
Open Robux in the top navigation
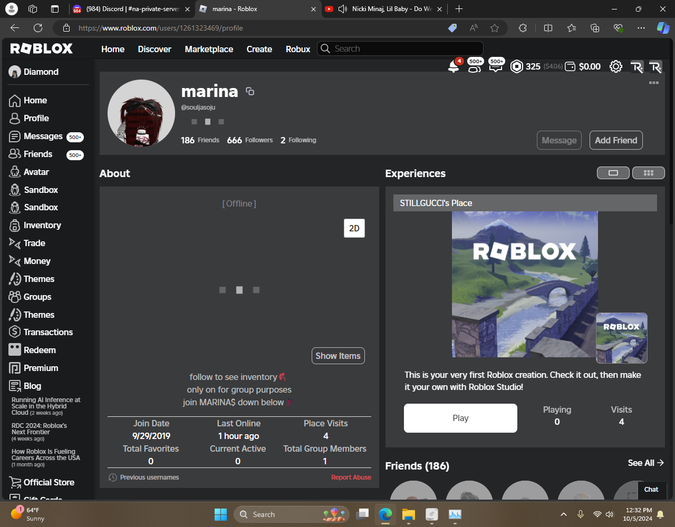[x=298, y=49]
